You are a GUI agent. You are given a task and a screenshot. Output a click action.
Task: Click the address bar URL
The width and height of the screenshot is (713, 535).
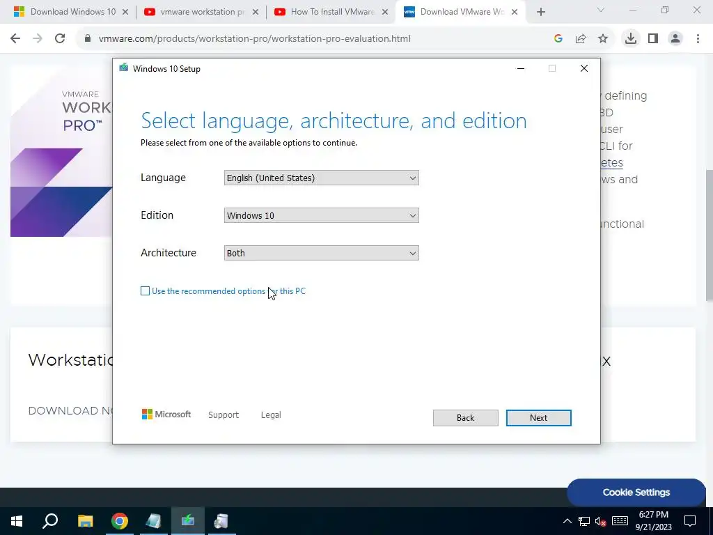click(x=255, y=39)
